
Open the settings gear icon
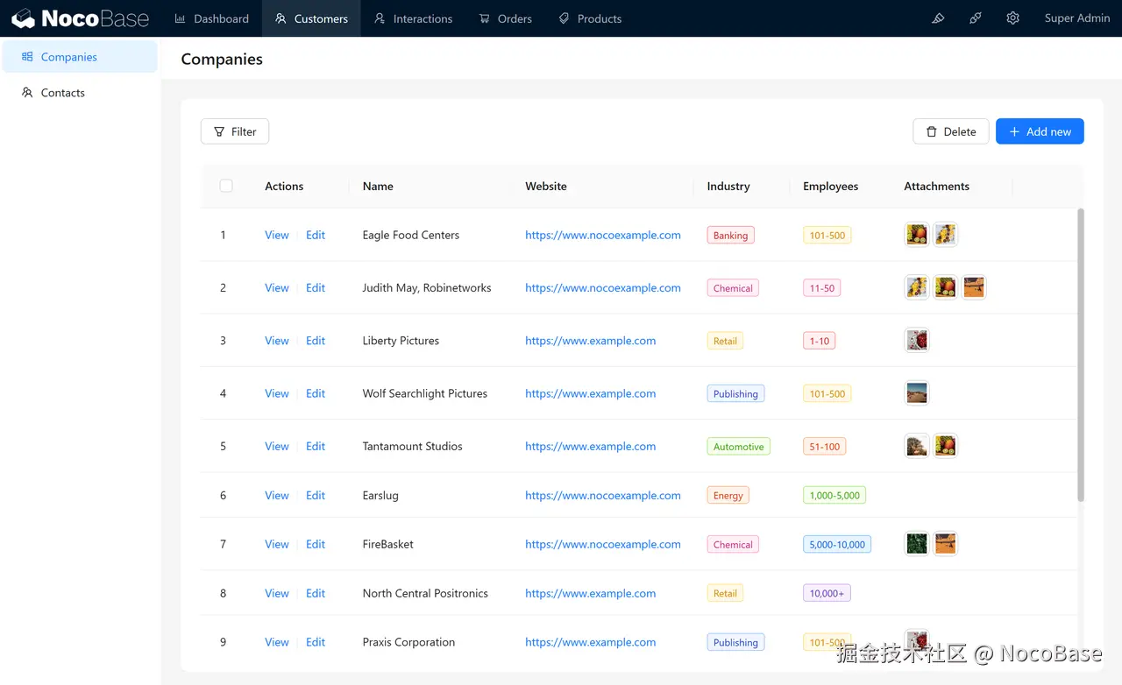click(x=1013, y=18)
